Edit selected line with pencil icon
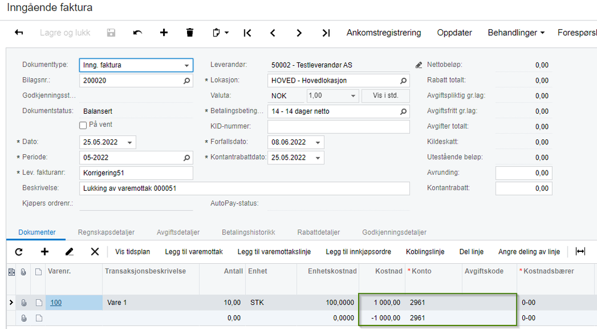This screenshot has height=329, width=597. [x=69, y=252]
